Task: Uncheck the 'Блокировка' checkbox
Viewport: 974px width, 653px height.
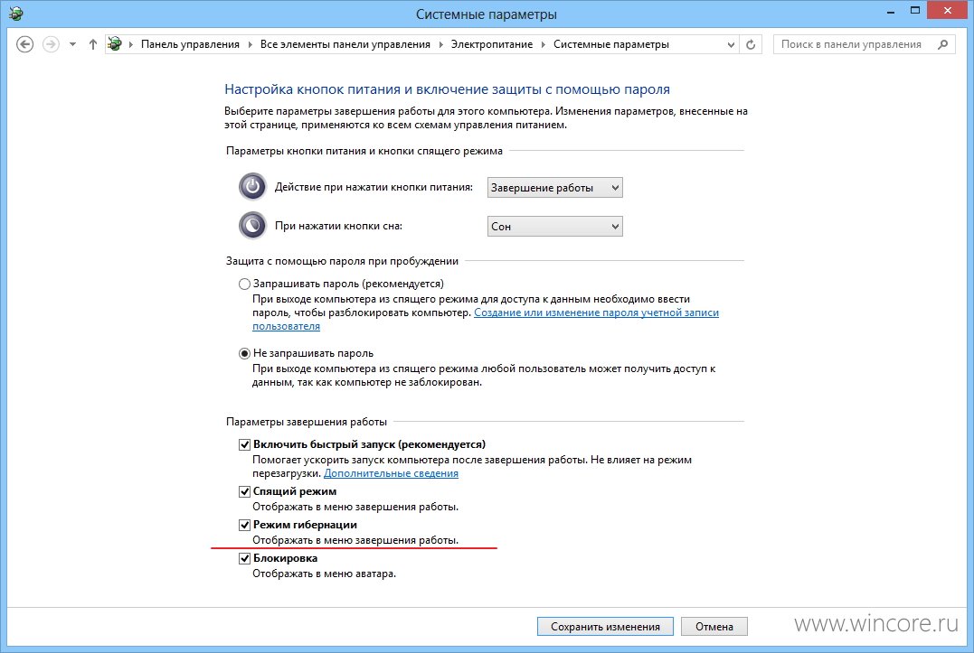Action: click(245, 559)
